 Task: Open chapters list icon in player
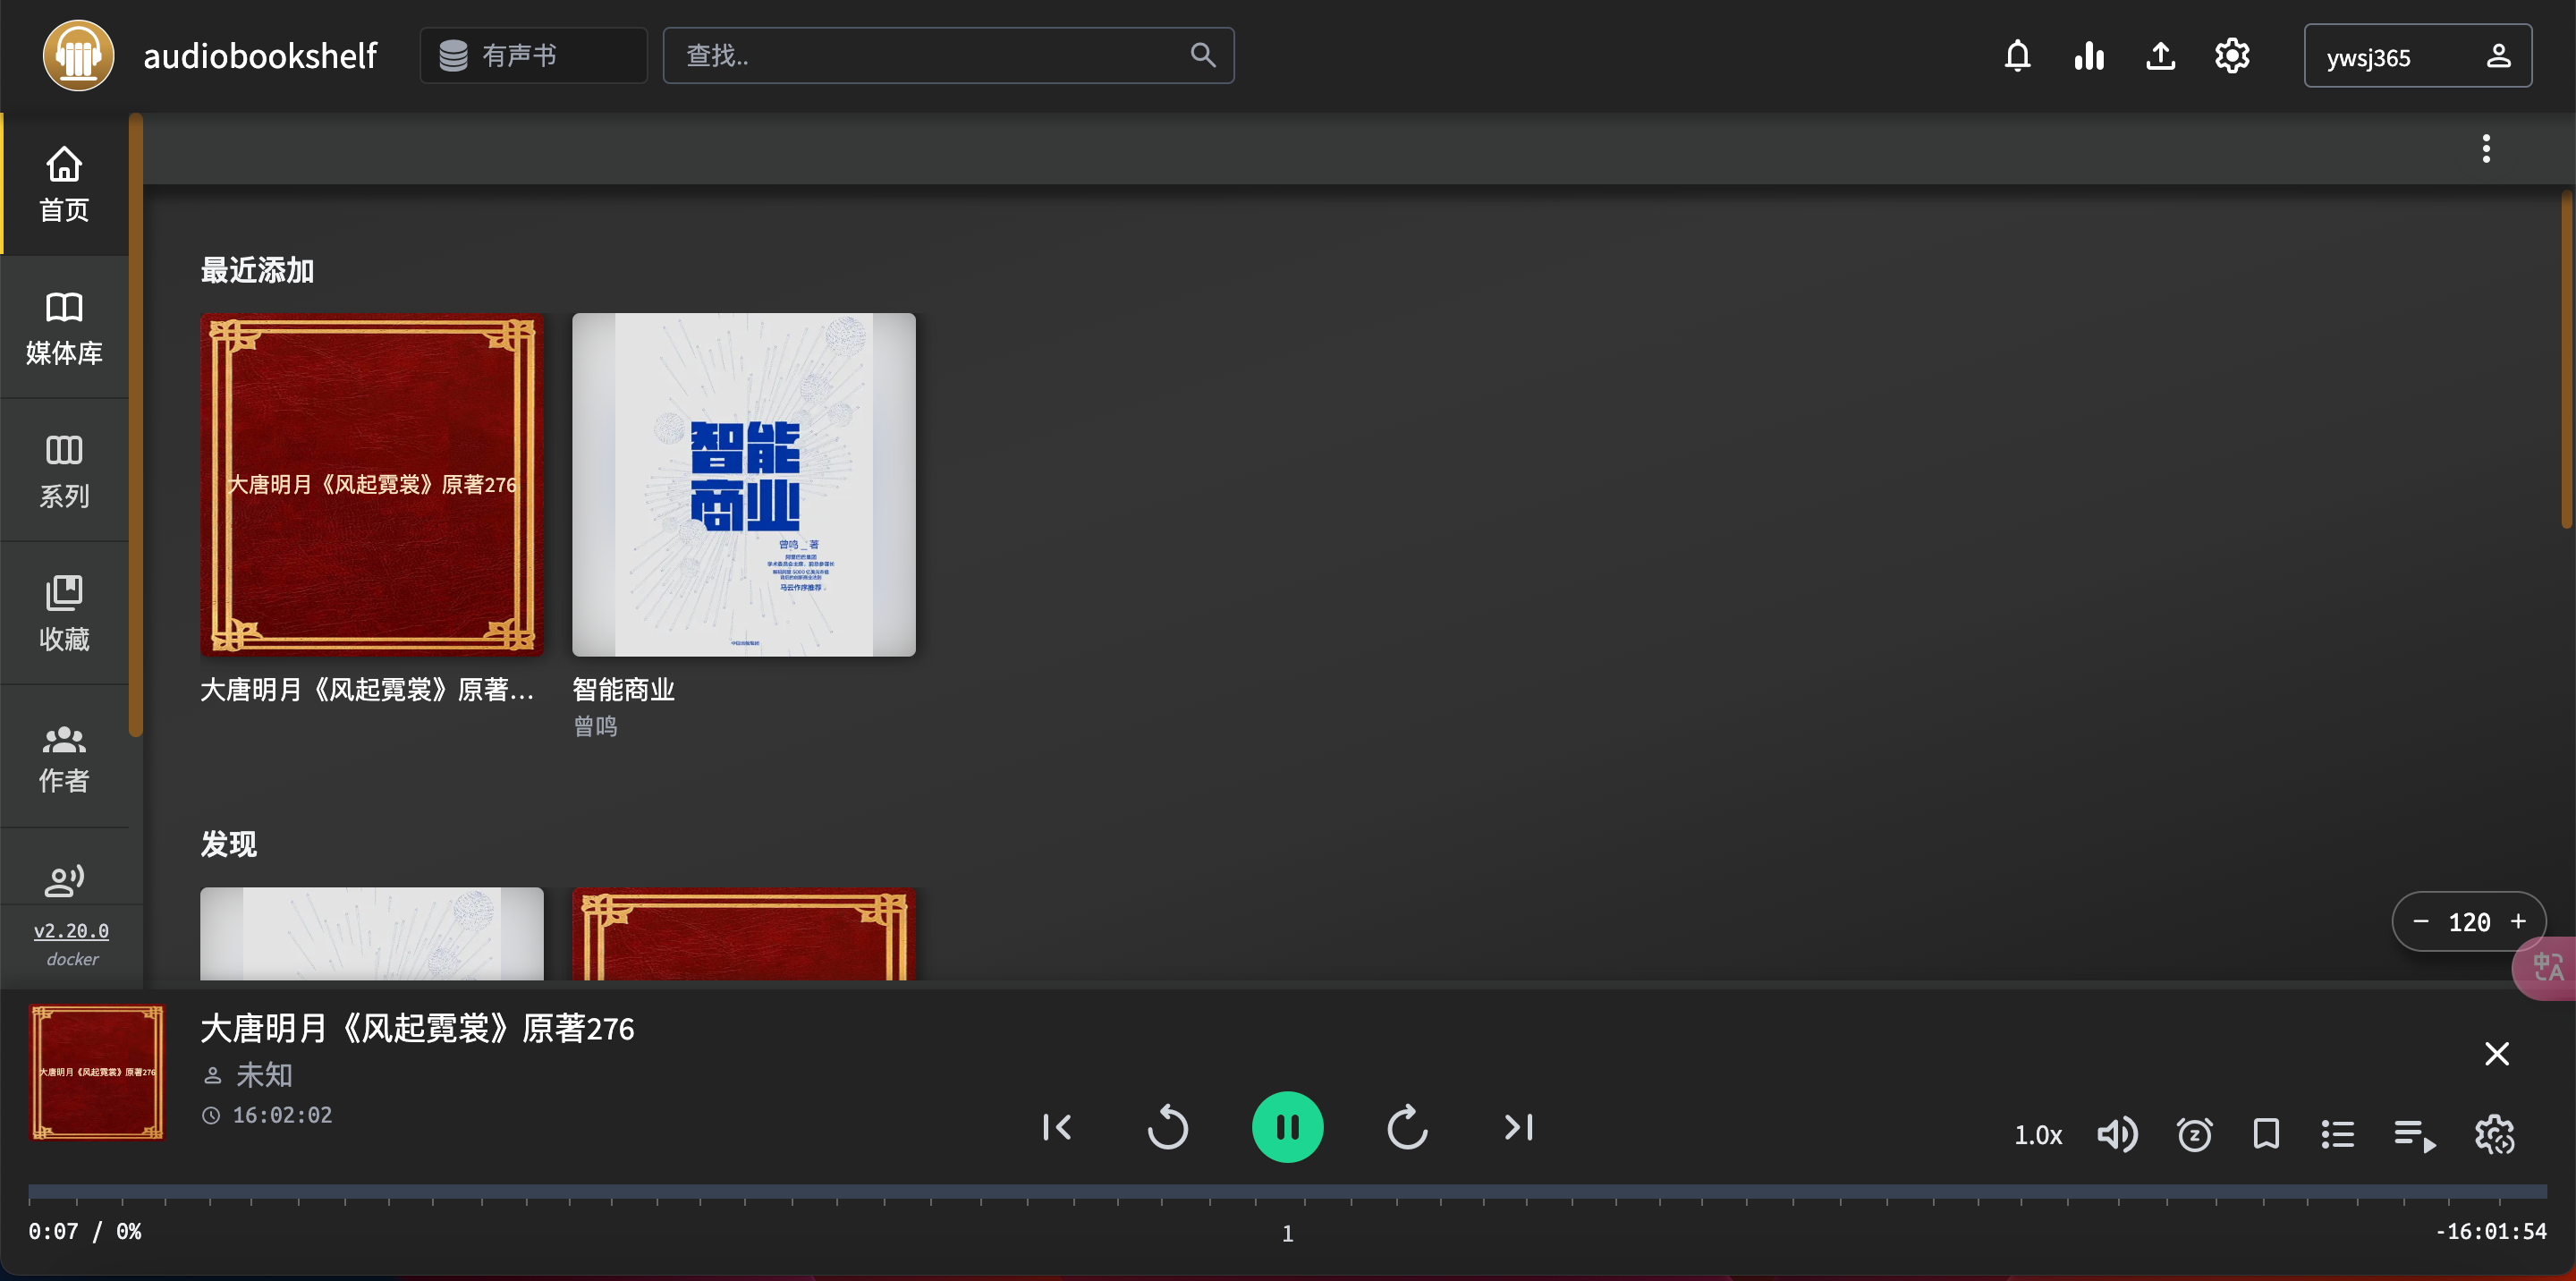[2337, 1134]
